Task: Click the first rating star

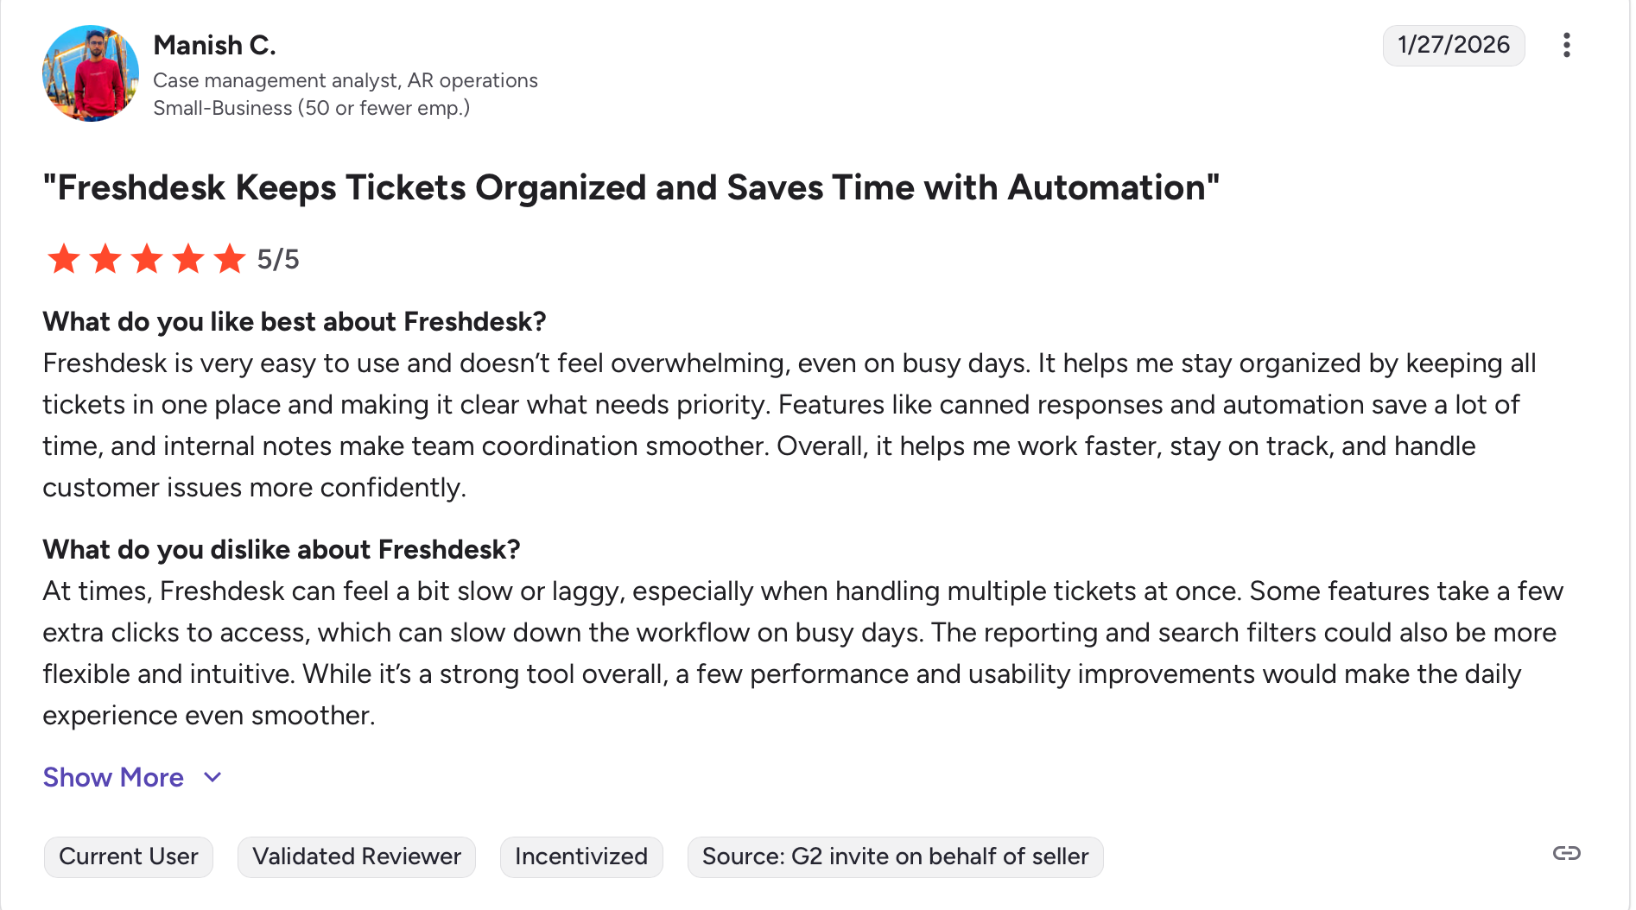Action: tap(64, 259)
